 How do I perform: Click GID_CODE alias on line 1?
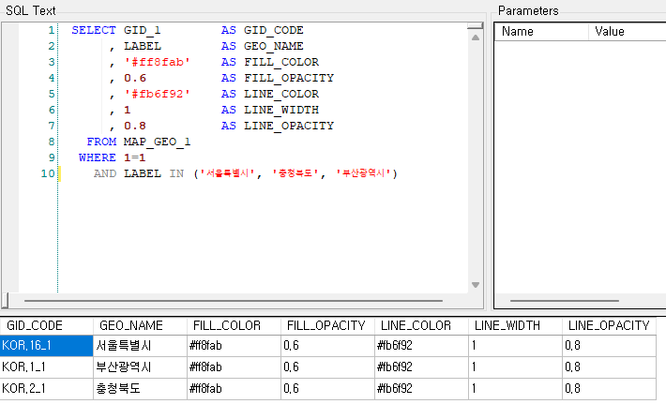(x=274, y=30)
